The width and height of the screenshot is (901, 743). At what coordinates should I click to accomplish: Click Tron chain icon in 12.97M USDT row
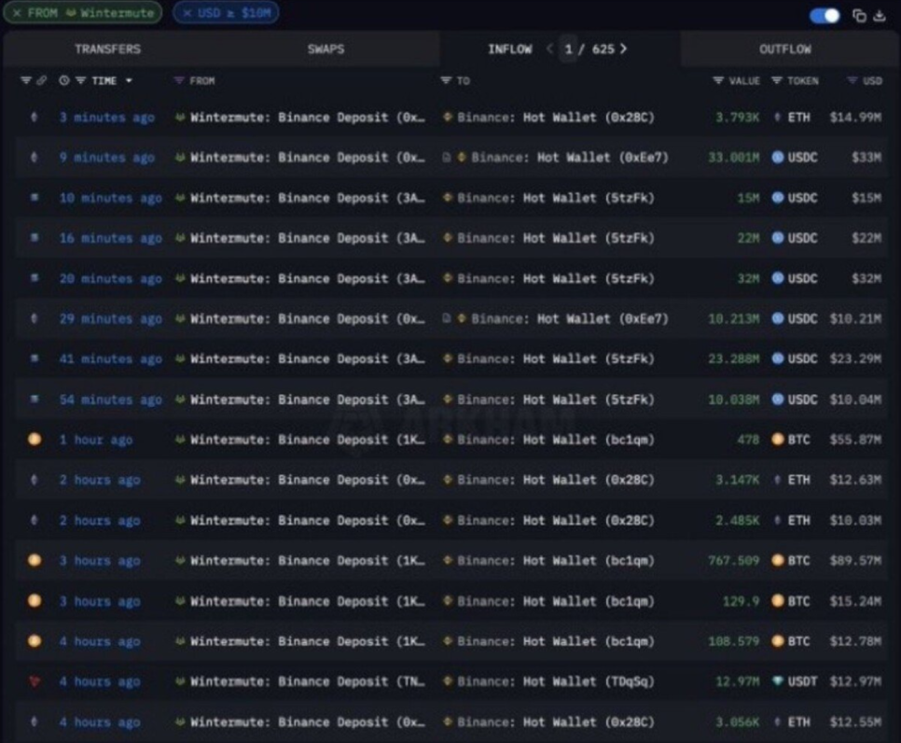(x=35, y=682)
